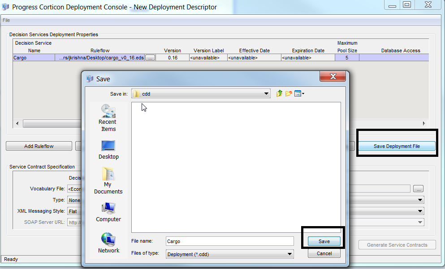
Task: Click Version Label unavailable cell
Action: click(208, 58)
